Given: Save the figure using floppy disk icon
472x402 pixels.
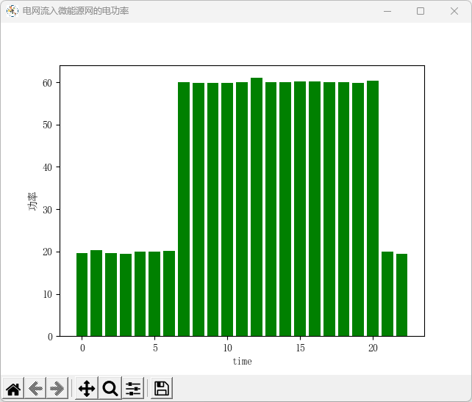Looking at the screenshot, I should 162,389.
